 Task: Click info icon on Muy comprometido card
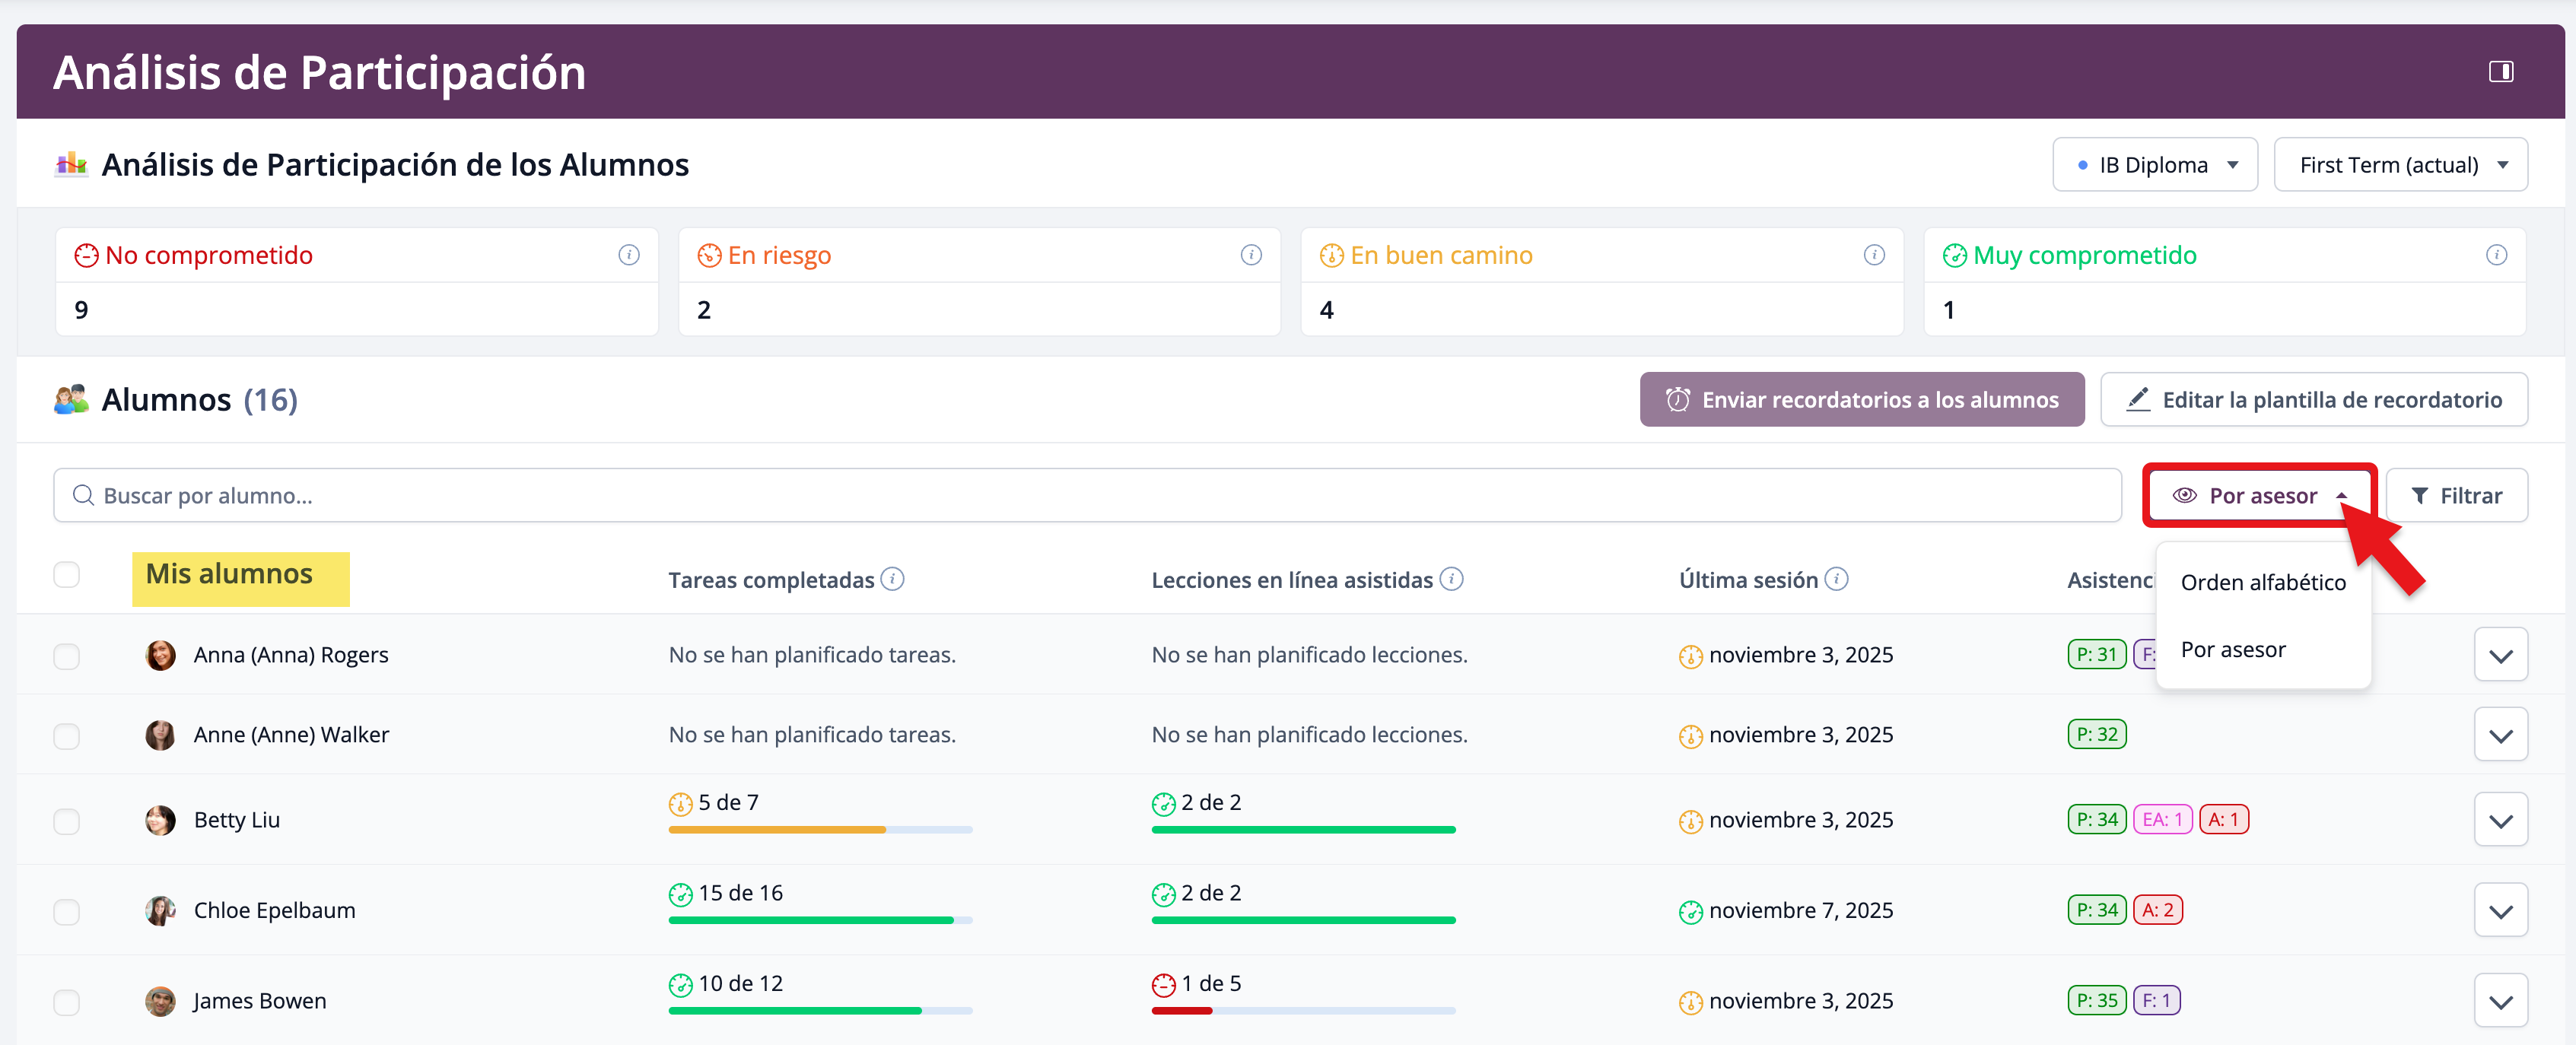click(2496, 255)
